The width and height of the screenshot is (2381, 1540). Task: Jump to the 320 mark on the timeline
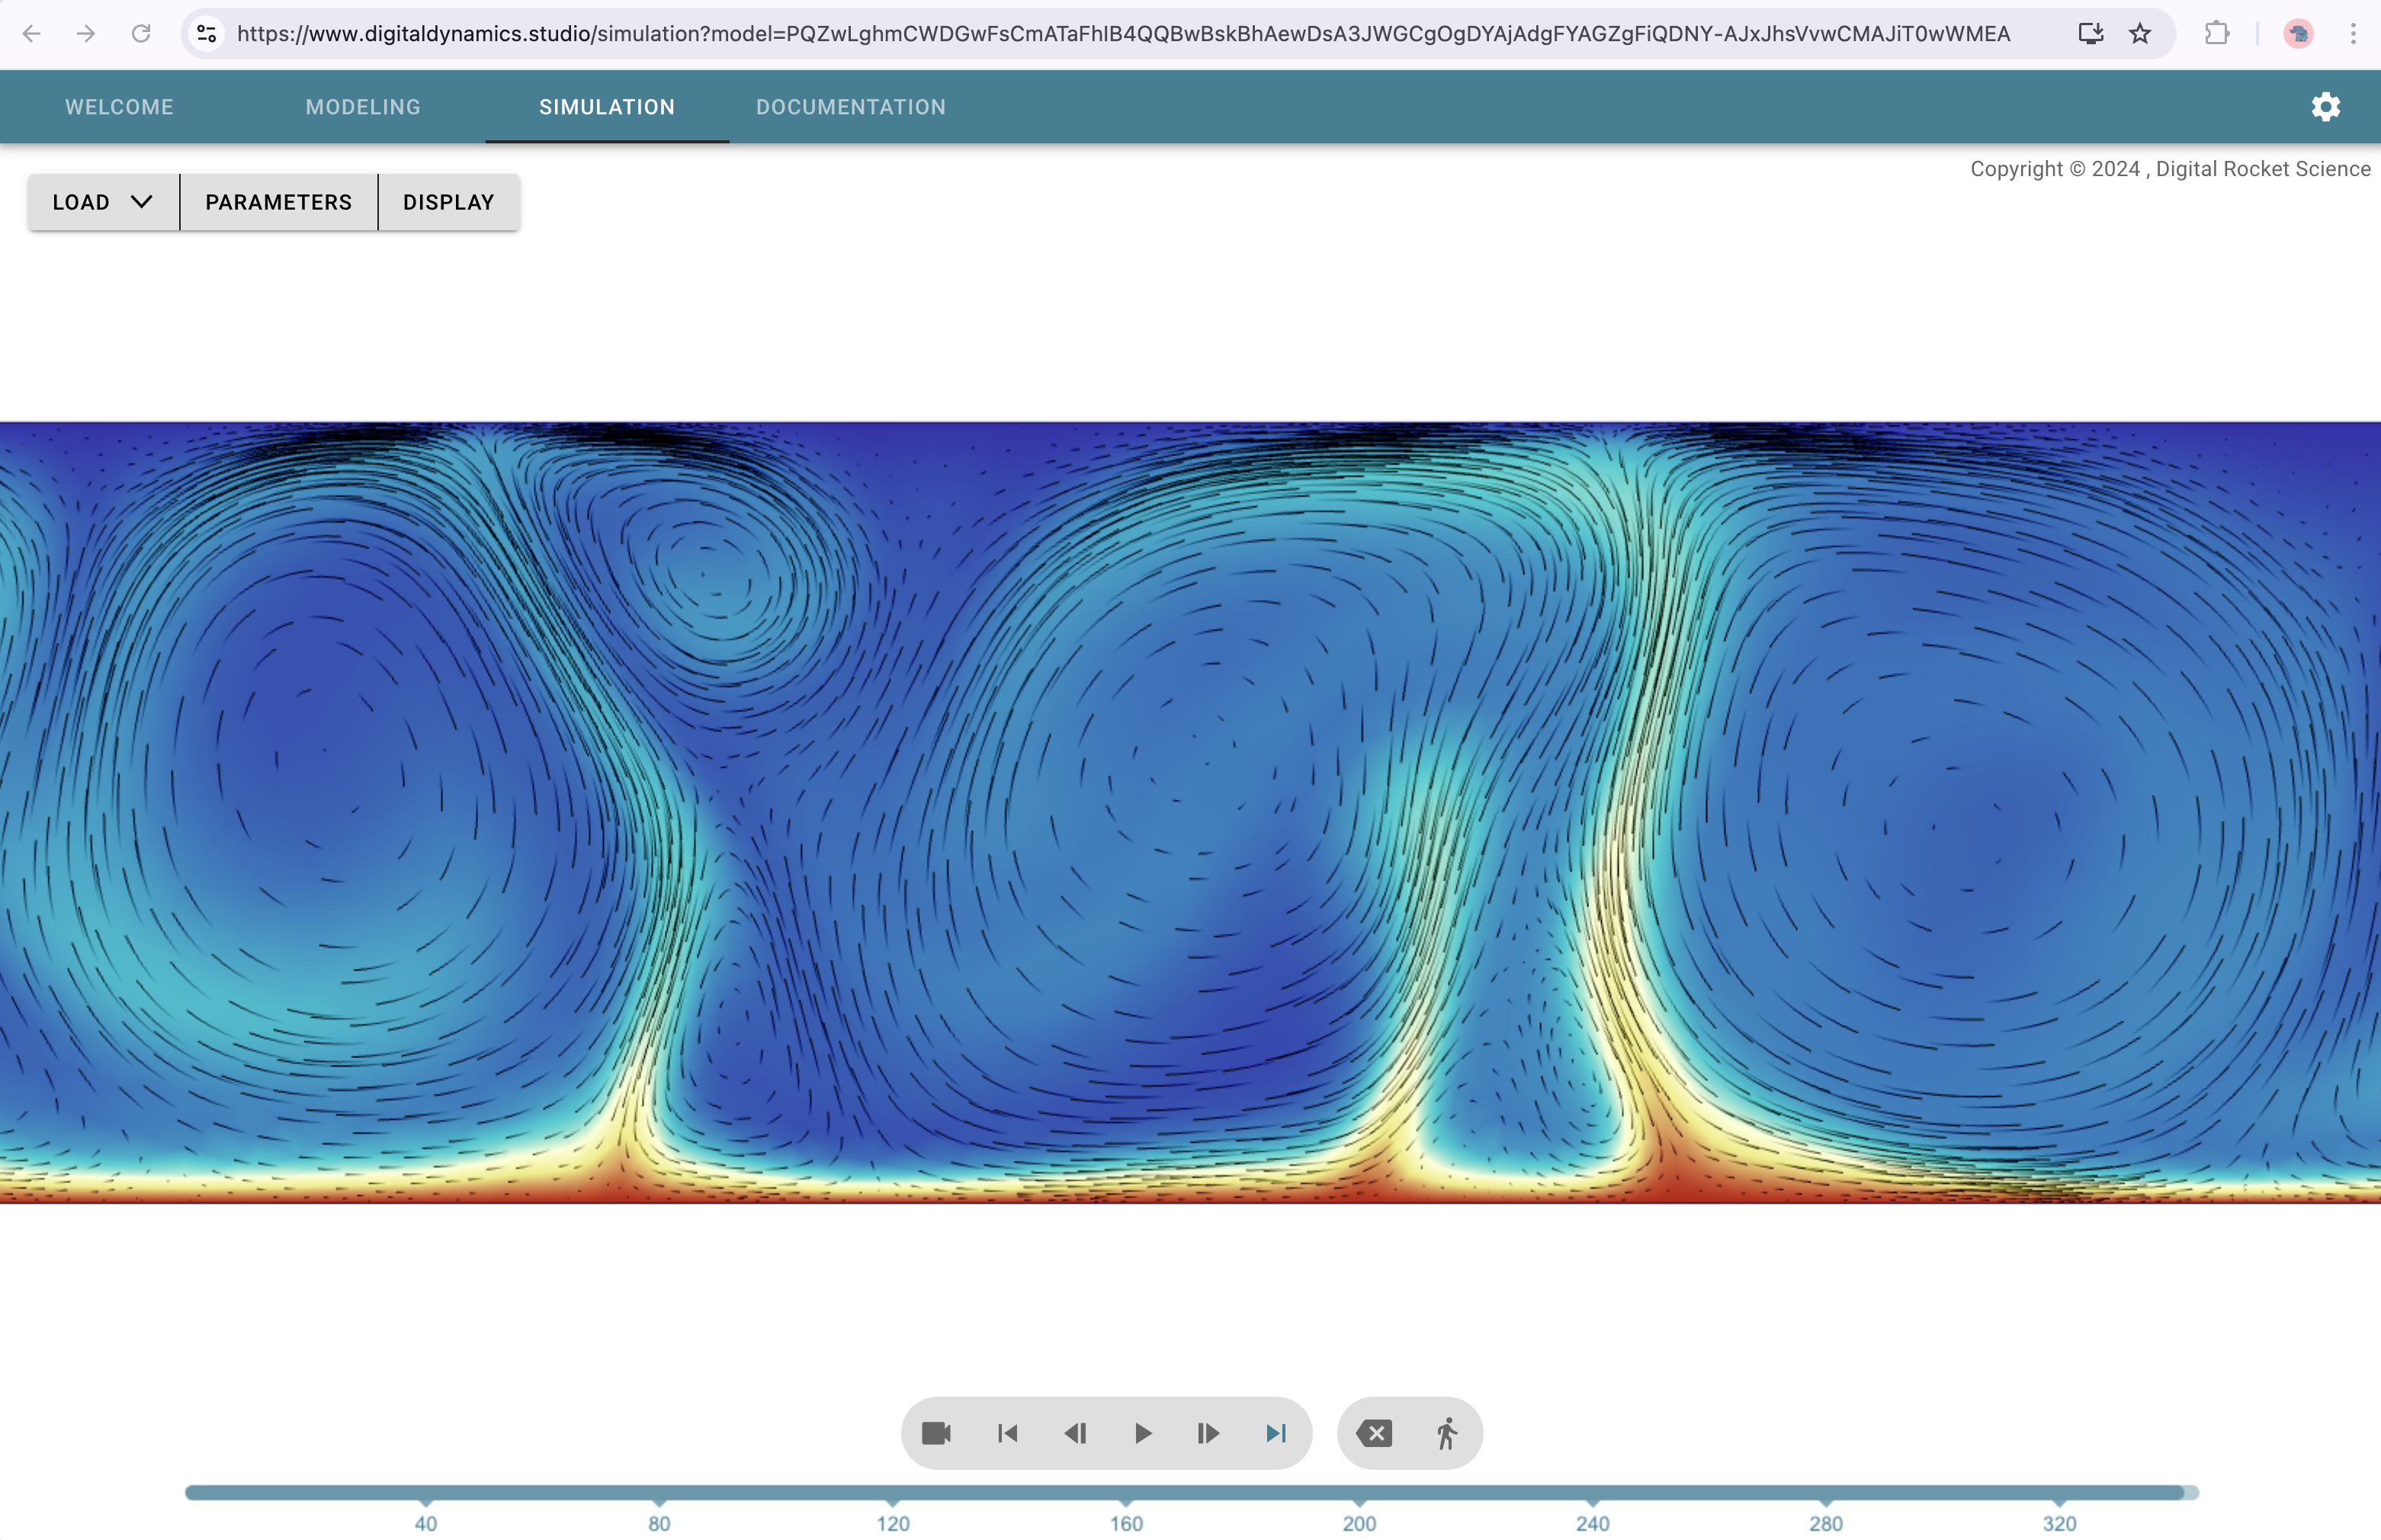2059,1523
